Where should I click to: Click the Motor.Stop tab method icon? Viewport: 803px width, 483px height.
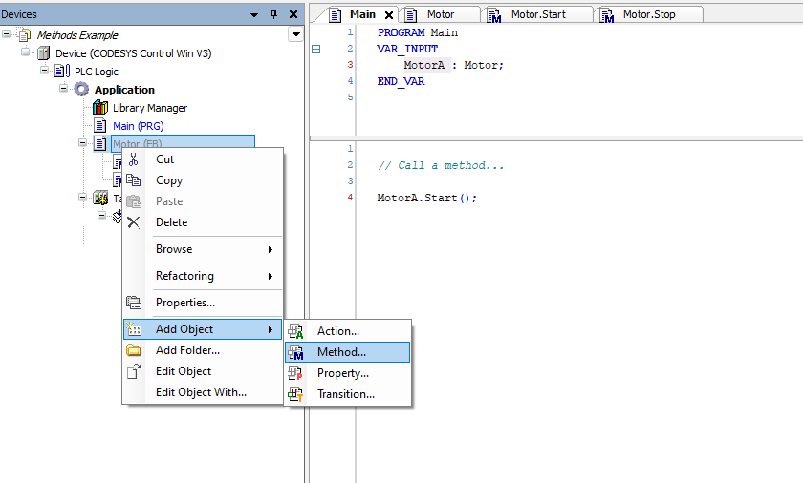click(607, 15)
